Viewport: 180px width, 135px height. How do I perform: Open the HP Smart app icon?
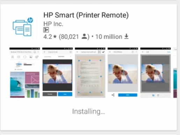(23, 27)
